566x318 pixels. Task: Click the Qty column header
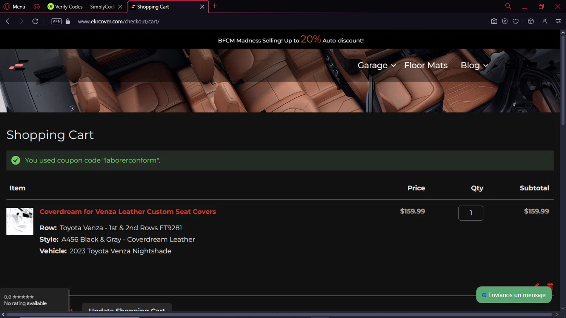click(477, 188)
